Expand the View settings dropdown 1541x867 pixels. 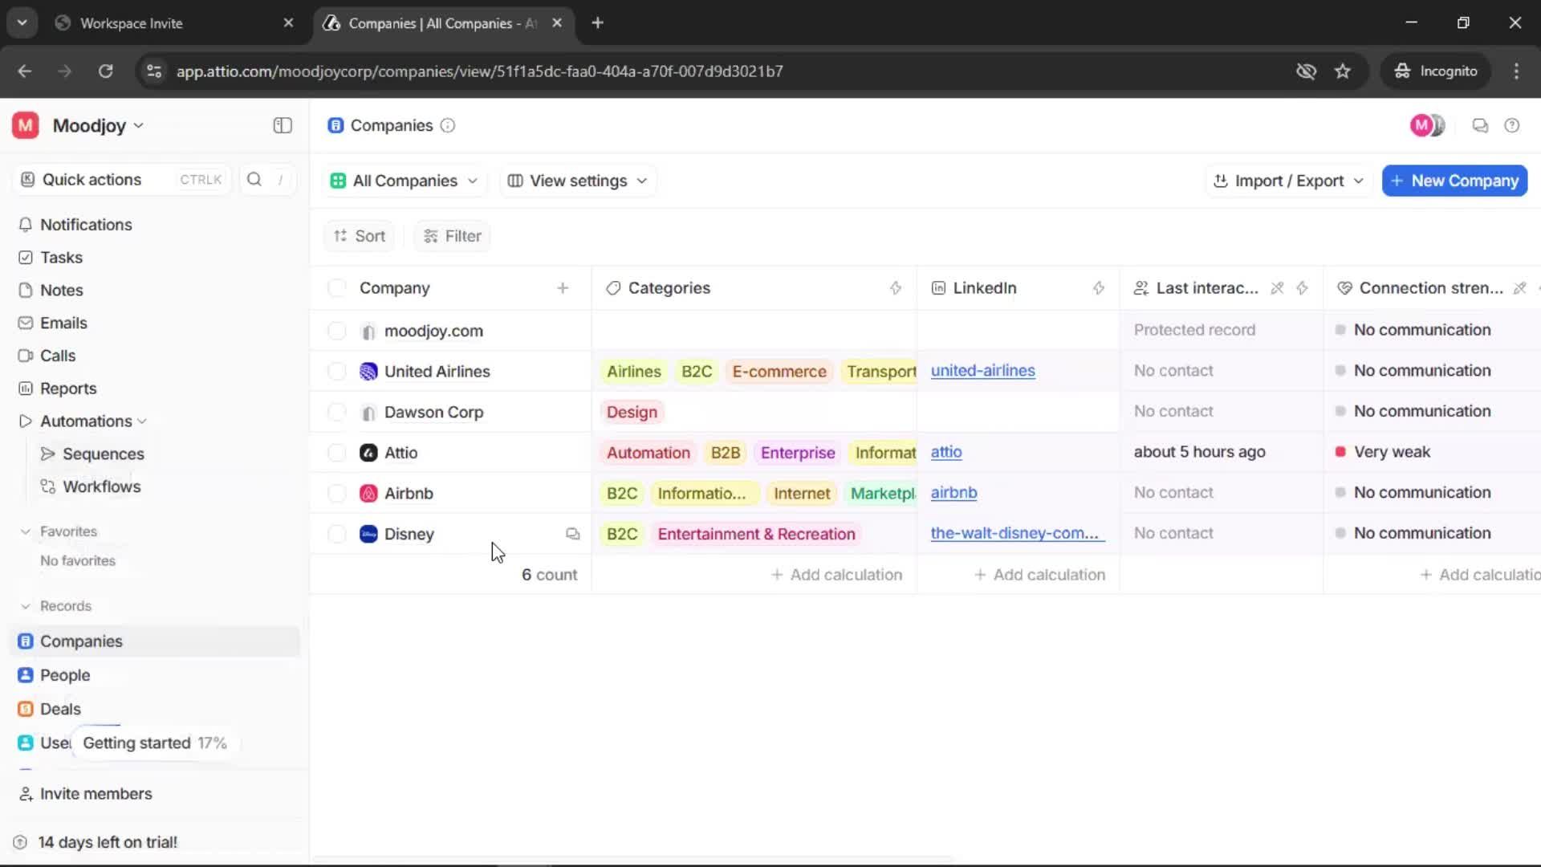click(578, 181)
